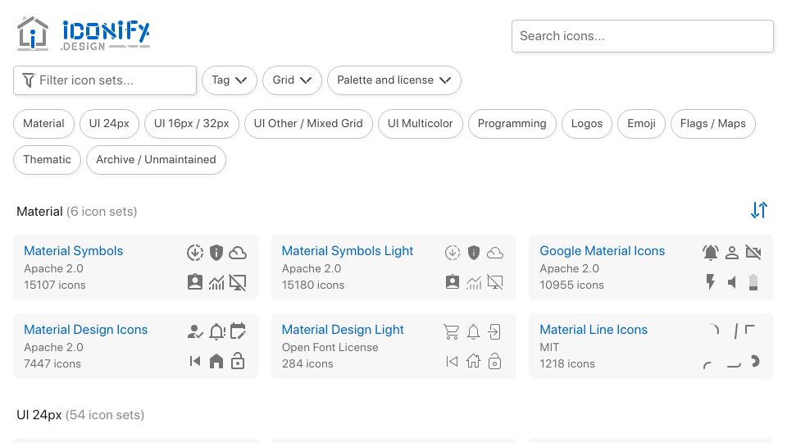Image resolution: width=787 pixels, height=443 pixels.
Task: Click the Open Font License text
Action: click(330, 347)
